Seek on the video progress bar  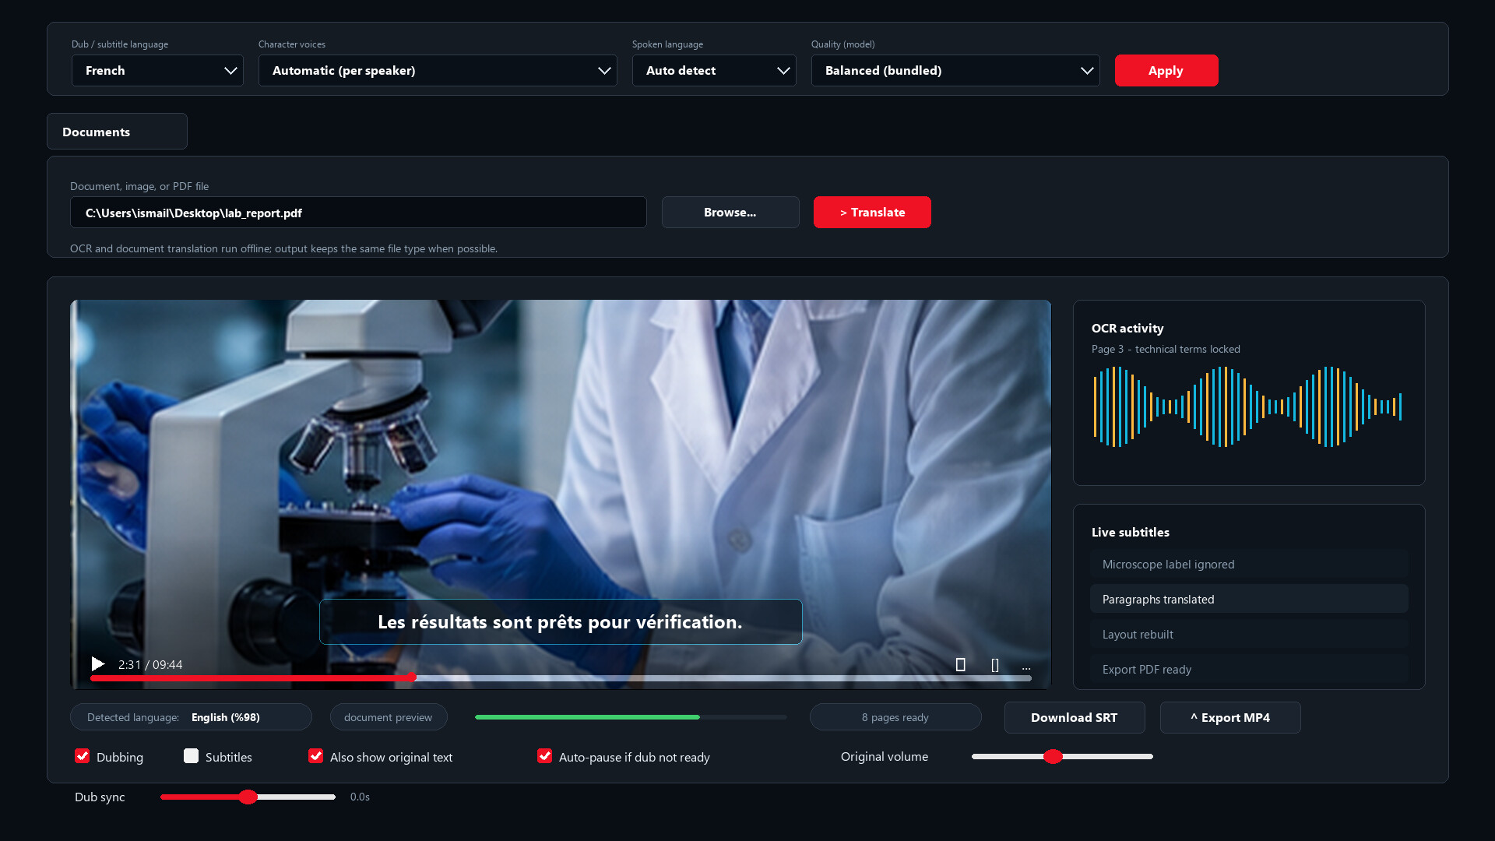click(561, 678)
